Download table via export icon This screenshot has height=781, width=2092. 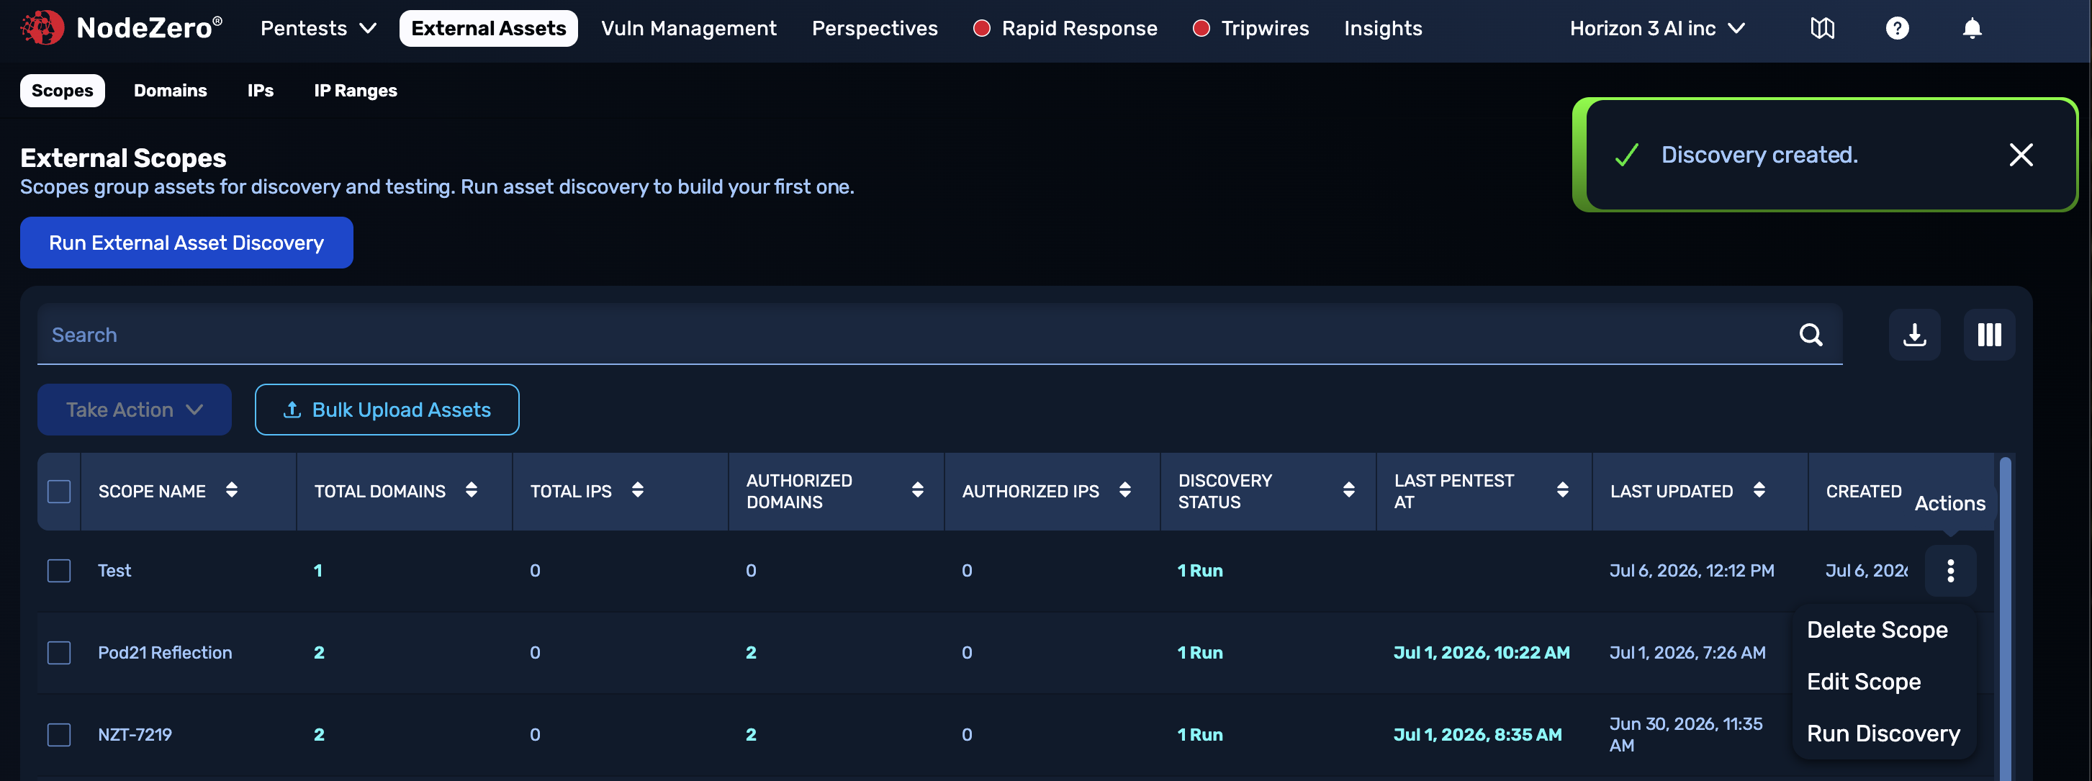tap(1914, 335)
